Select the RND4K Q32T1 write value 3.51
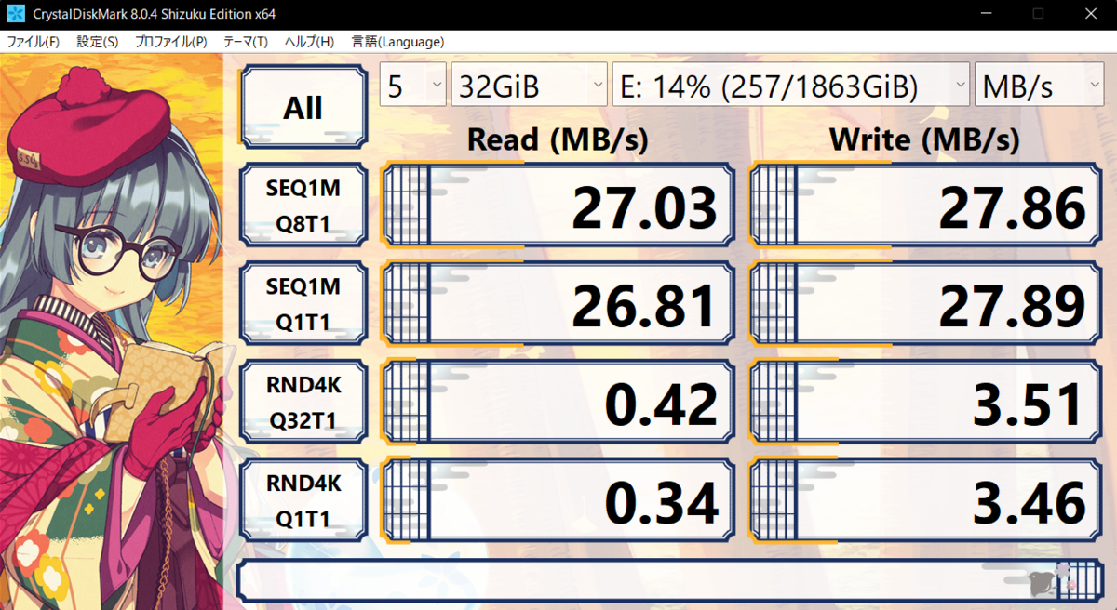This screenshot has width=1117, height=610. (926, 404)
